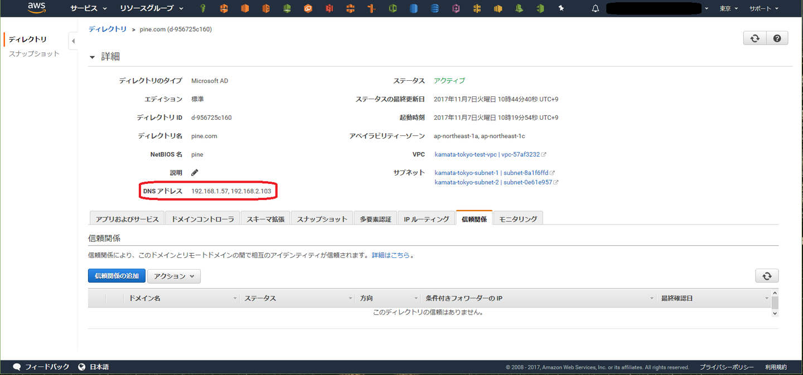This screenshot has width=803, height=375.
Task: Switch to the スキーマ拡張 tab
Action: pos(265,218)
